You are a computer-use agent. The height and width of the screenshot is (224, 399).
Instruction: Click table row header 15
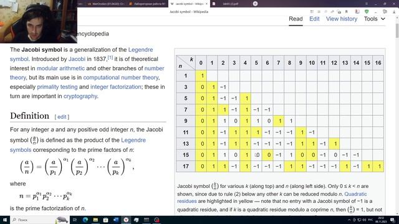186,155
